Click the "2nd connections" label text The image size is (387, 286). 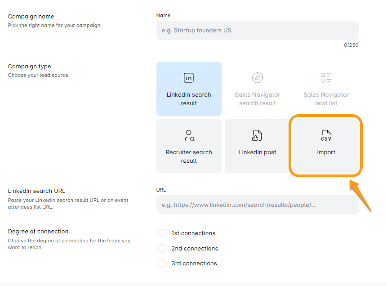click(x=195, y=249)
